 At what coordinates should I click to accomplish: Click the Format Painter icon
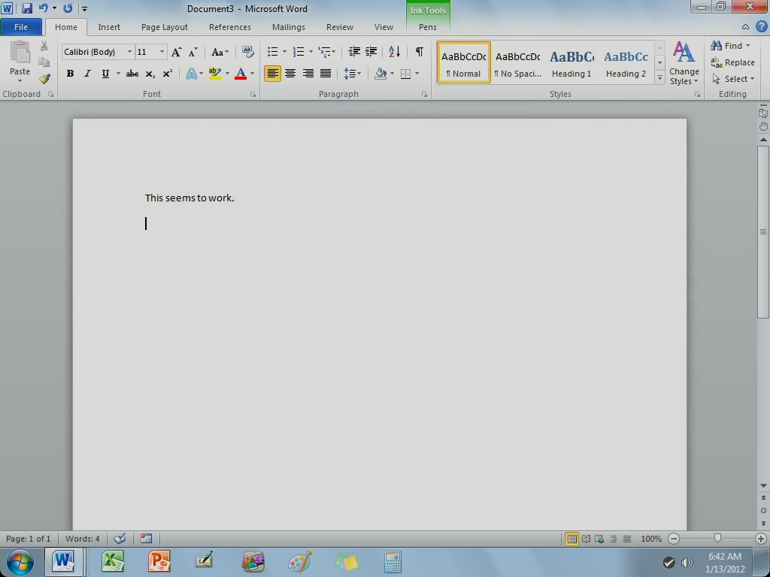pos(44,79)
